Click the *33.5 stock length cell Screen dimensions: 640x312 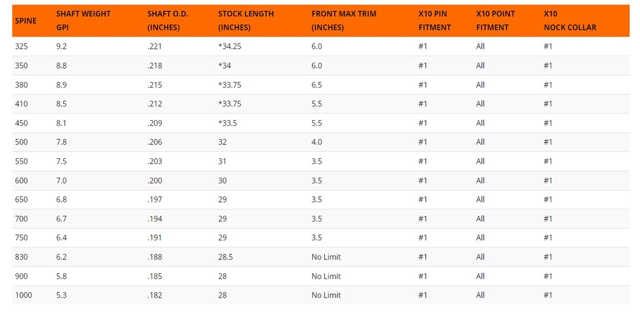coord(227,123)
